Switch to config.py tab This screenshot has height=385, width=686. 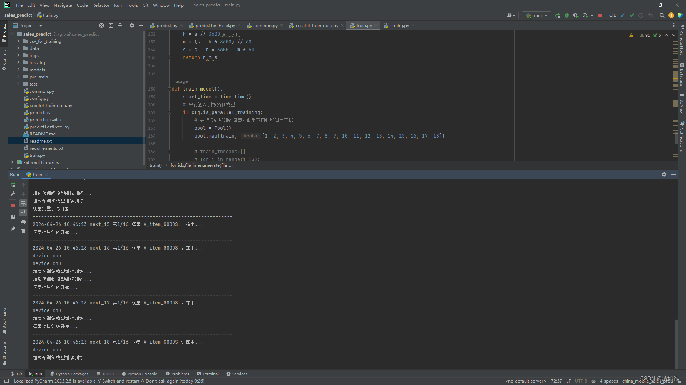pyautogui.click(x=399, y=25)
